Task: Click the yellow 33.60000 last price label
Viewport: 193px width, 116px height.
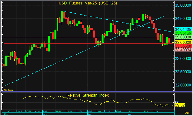Action: click(x=182, y=42)
